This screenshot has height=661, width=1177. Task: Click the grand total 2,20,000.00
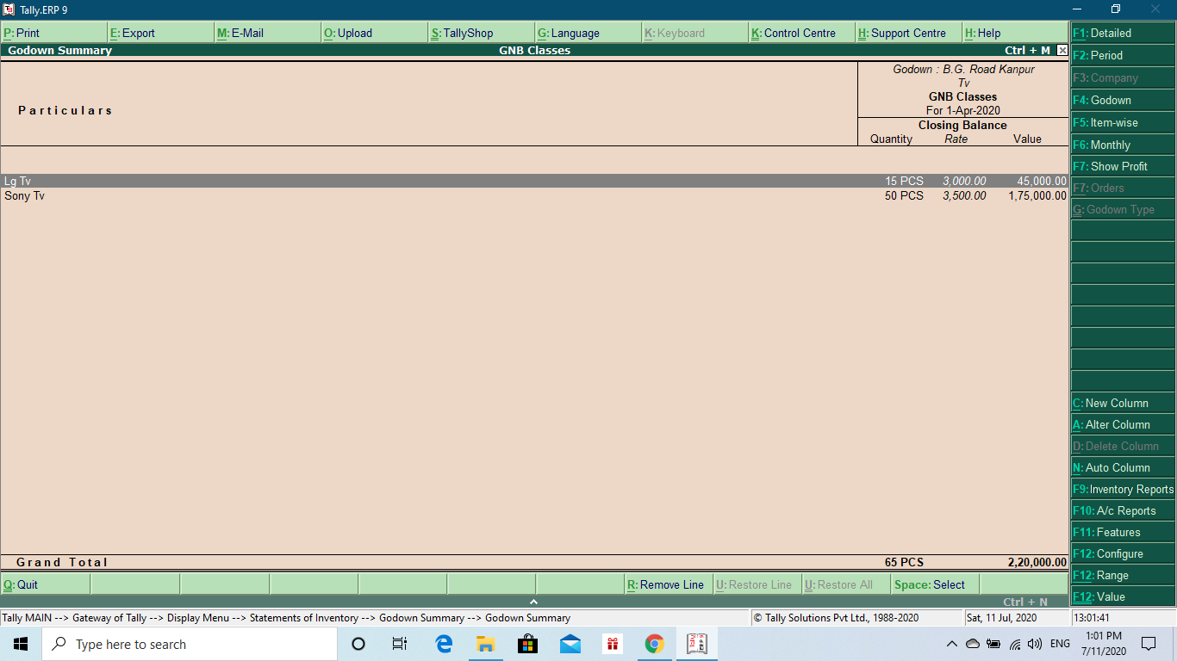(1037, 562)
